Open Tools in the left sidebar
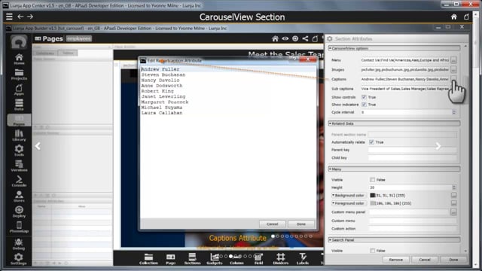 [19, 151]
